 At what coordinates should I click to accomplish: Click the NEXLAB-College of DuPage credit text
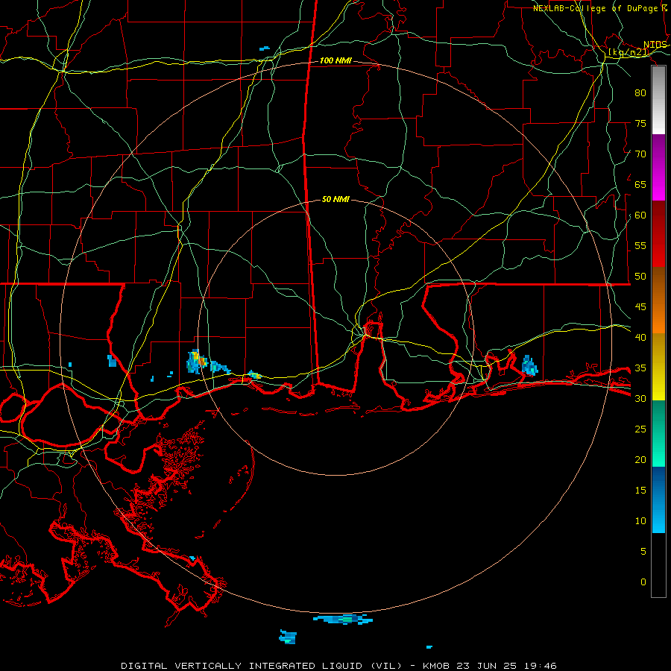[x=599, y=8]
